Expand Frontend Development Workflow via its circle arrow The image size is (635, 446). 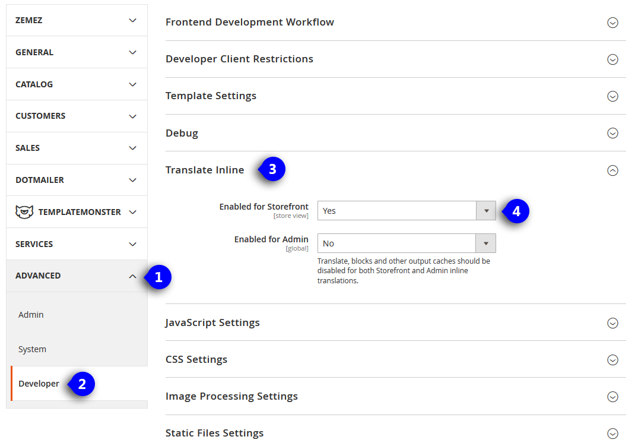click(x=612, y=23)
